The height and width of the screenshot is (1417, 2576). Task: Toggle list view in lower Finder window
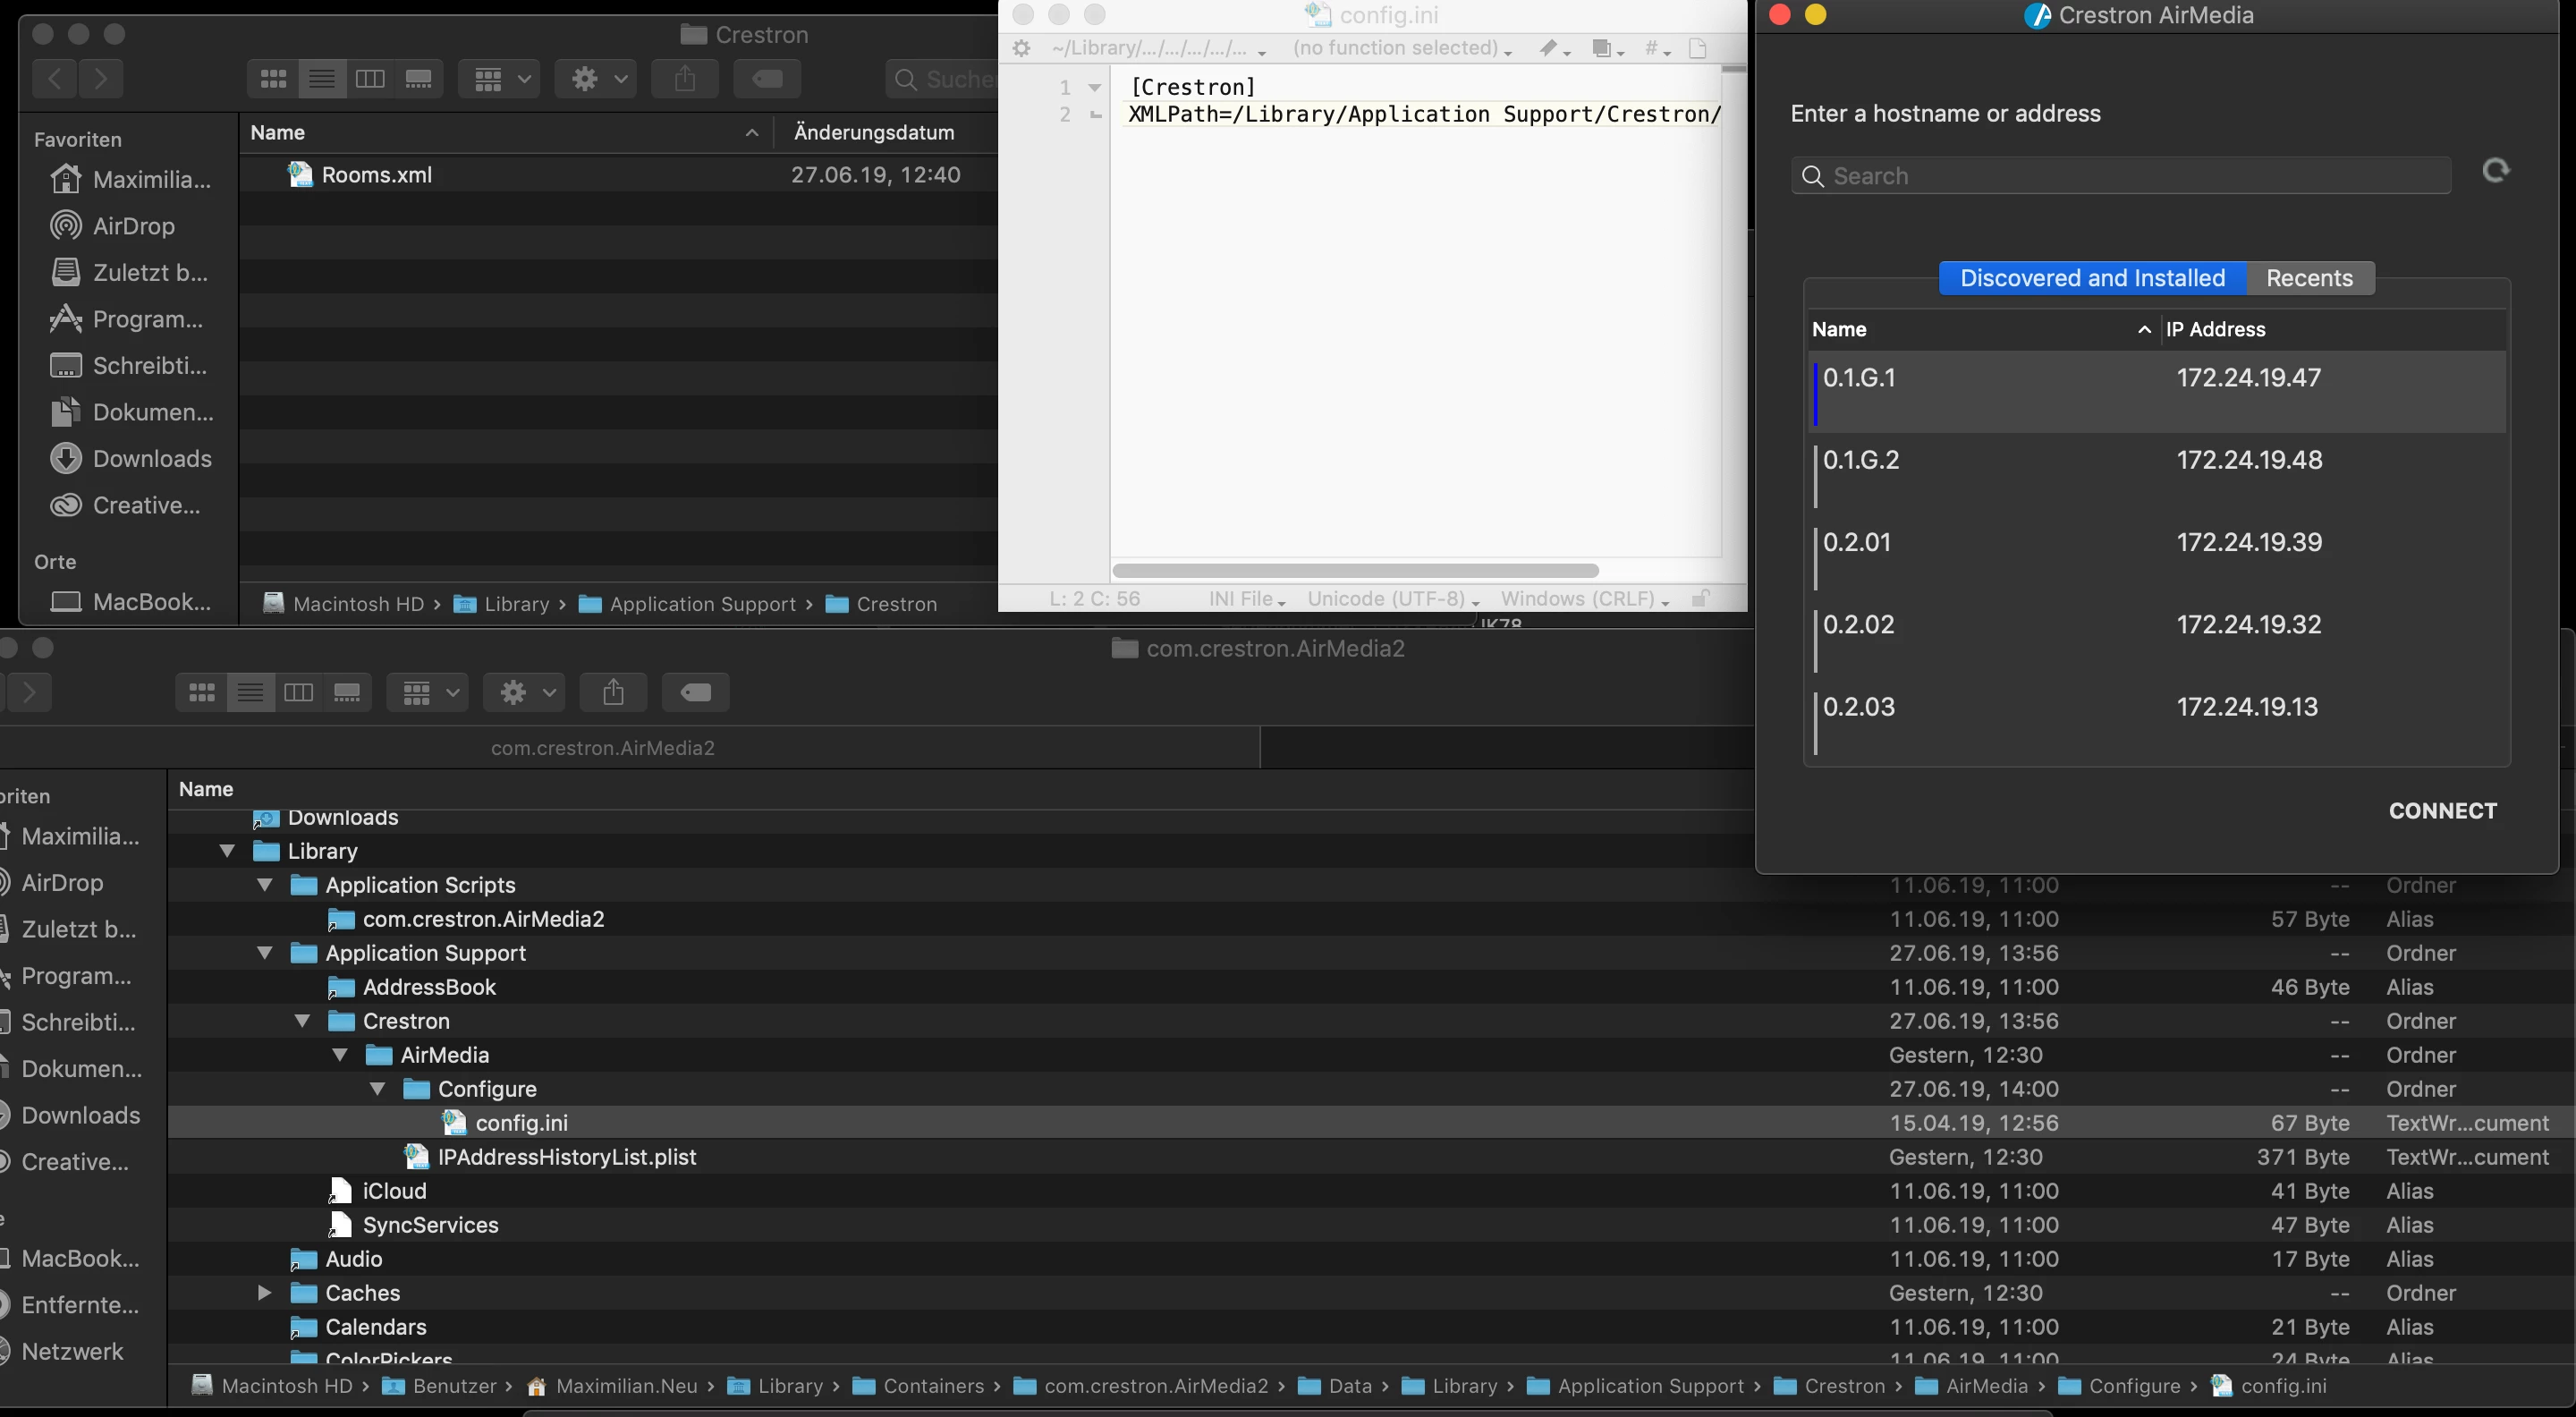[x=250, y=692]
